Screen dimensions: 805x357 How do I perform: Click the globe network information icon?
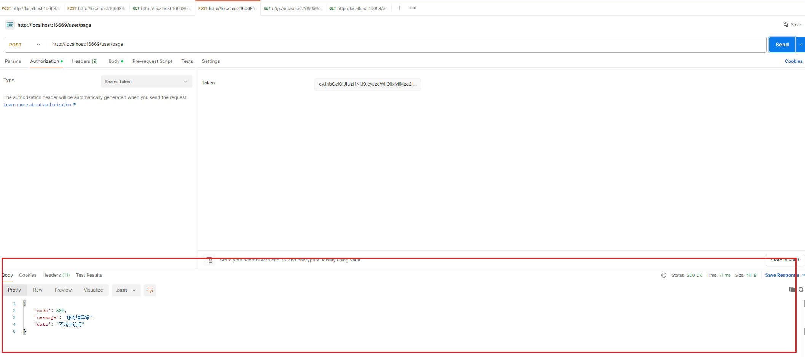664,275
